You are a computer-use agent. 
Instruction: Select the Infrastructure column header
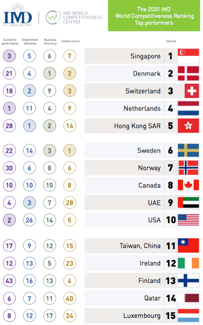(x=70, y=41)
